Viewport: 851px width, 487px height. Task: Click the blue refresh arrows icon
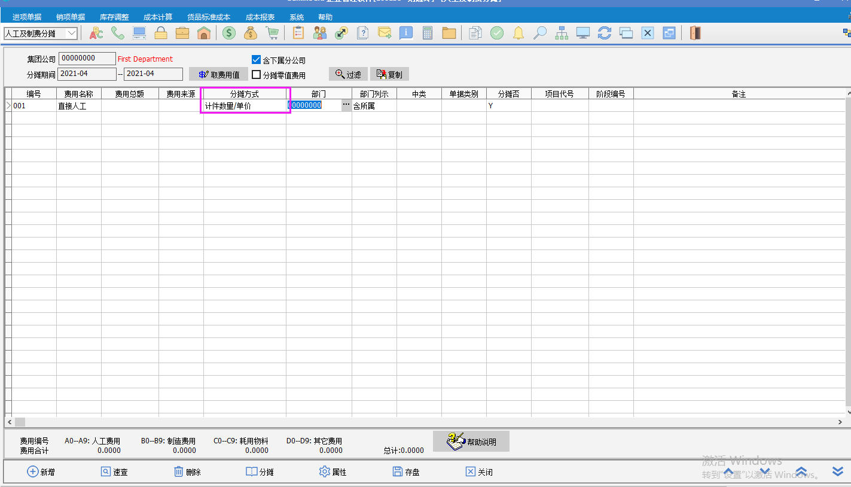(605, 34)
